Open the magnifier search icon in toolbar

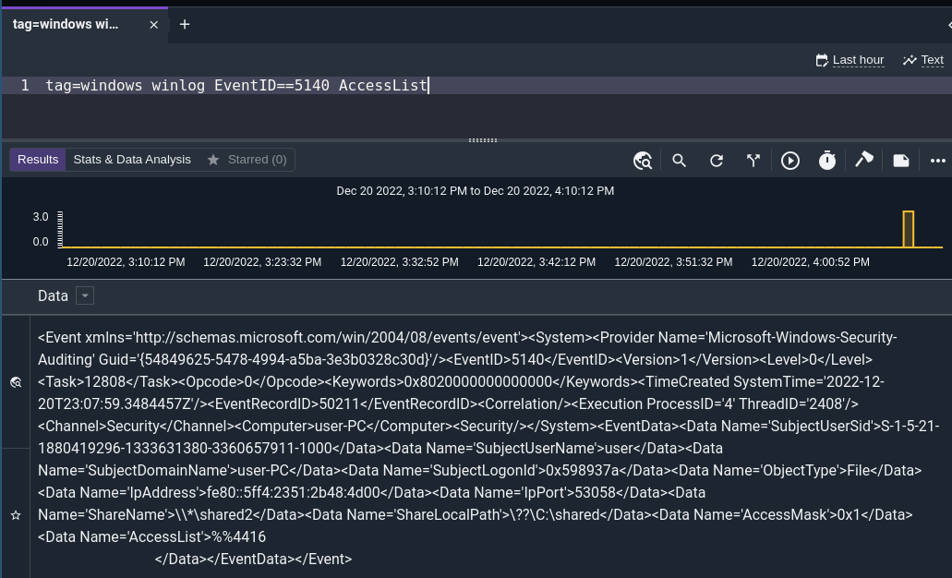680,160
